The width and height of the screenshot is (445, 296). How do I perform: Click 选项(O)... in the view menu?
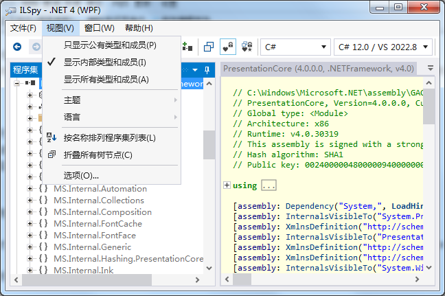point(81,175)
